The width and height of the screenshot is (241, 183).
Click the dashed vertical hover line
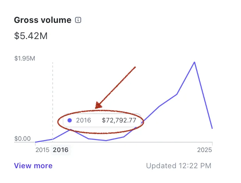click(53, 101)
